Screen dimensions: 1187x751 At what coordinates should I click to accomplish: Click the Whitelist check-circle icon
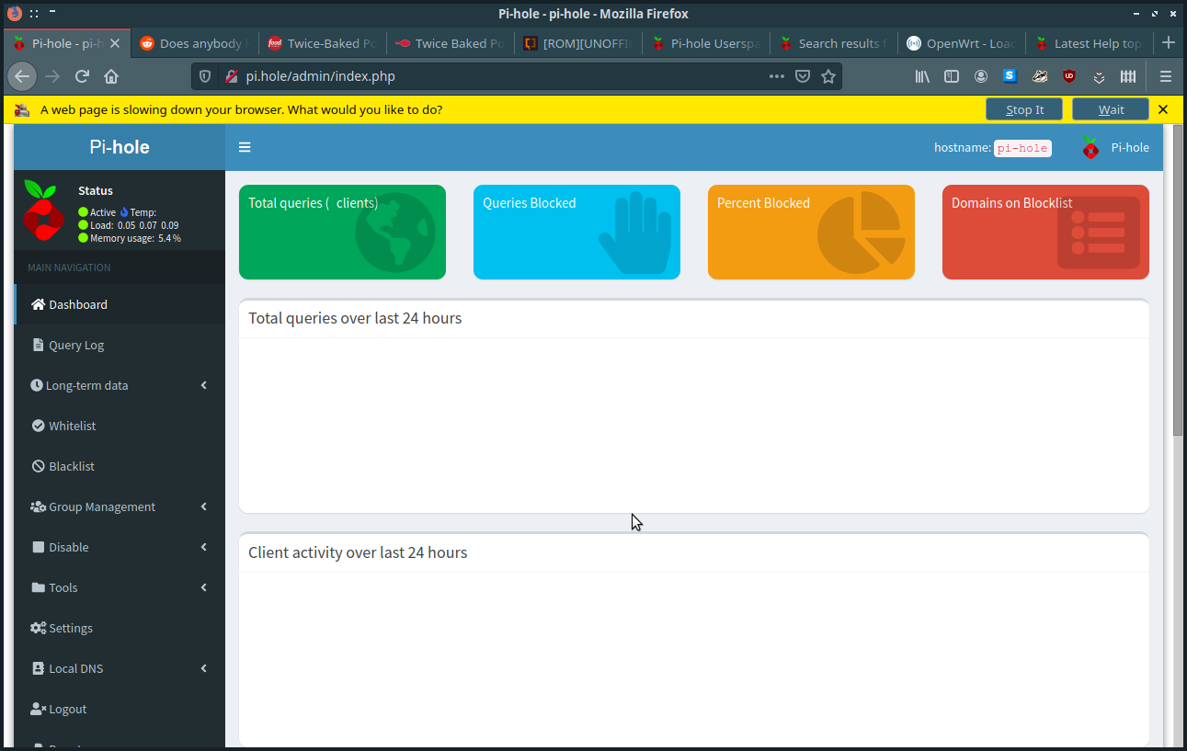click(38, 426)
